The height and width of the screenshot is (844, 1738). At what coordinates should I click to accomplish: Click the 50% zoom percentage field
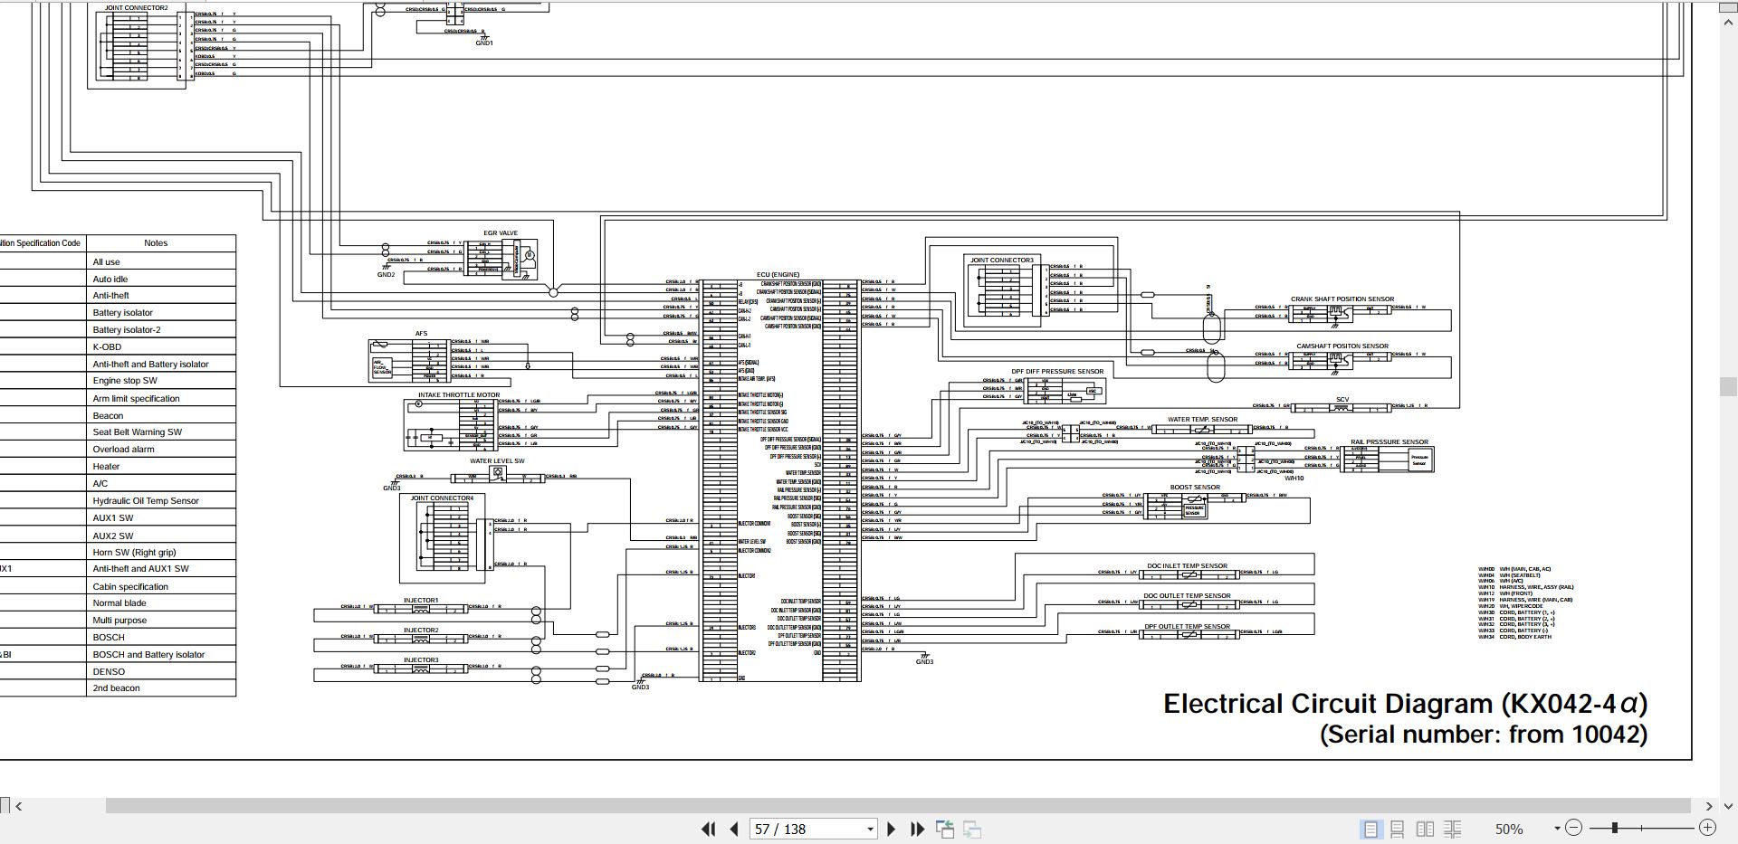(x=1509, y=829)
